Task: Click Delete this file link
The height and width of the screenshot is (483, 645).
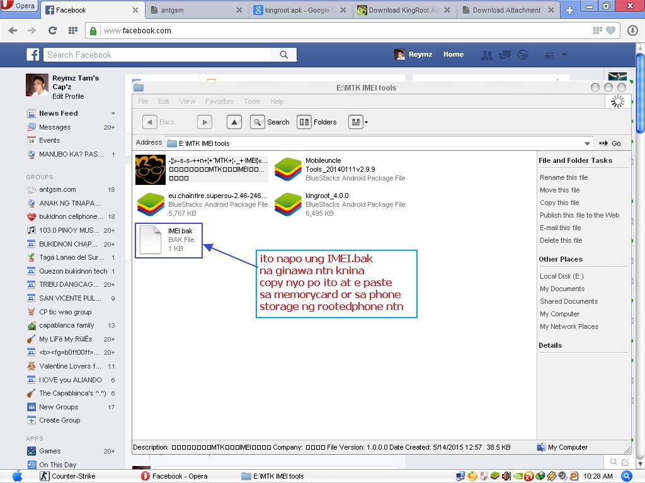Action: (561, 240)
